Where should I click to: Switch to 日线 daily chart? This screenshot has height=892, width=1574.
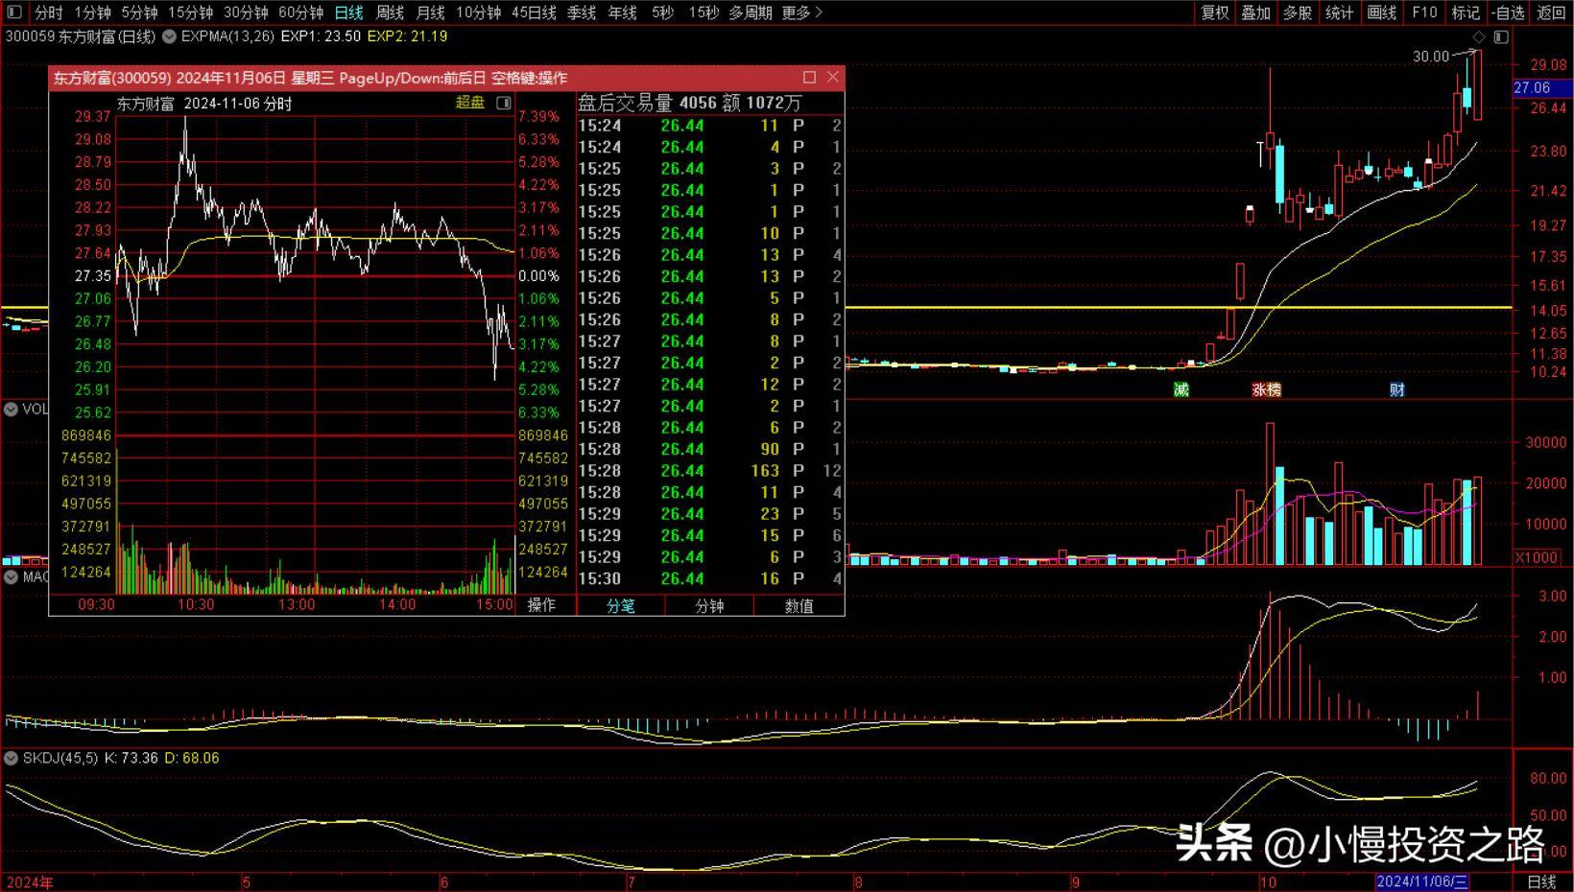[x=349, y=12]
